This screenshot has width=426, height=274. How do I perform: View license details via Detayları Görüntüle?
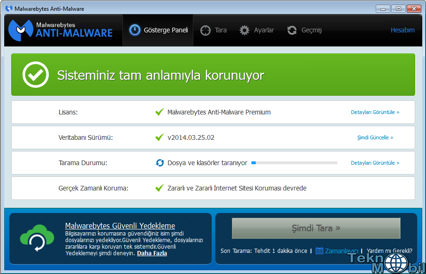[375, 112]
